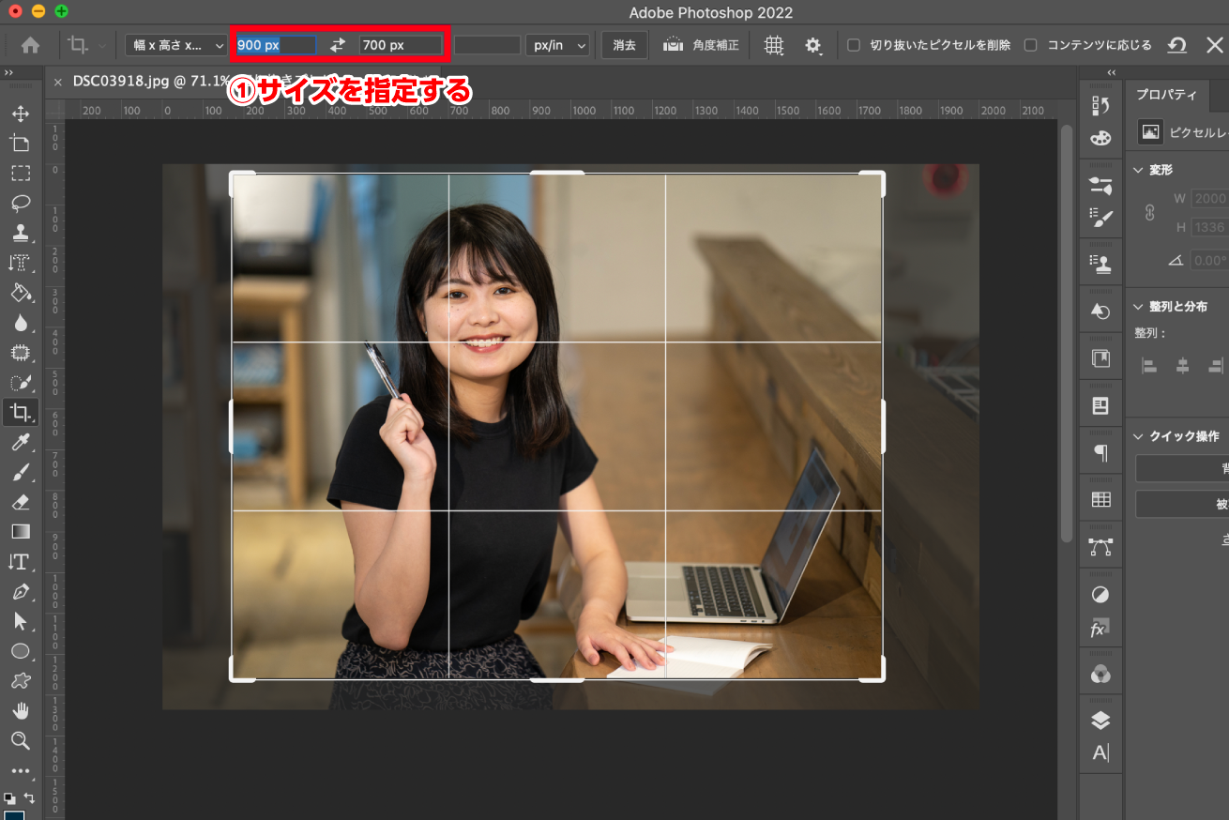Open the crop aspect ratio preset dropdown

[x=174, y=44]
